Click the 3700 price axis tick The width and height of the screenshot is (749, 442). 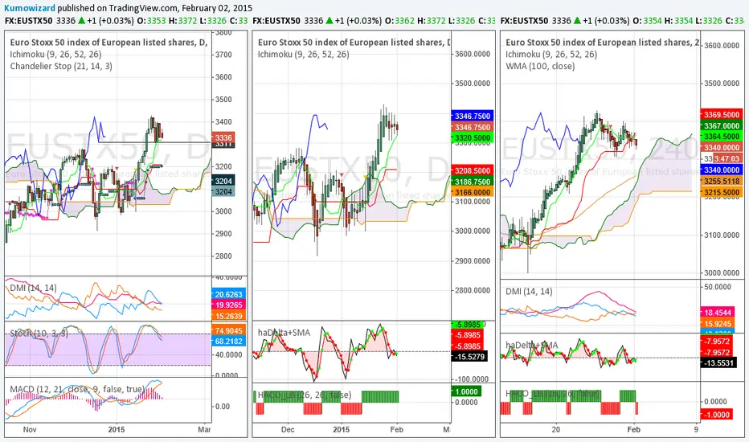(x=223, y=55)
